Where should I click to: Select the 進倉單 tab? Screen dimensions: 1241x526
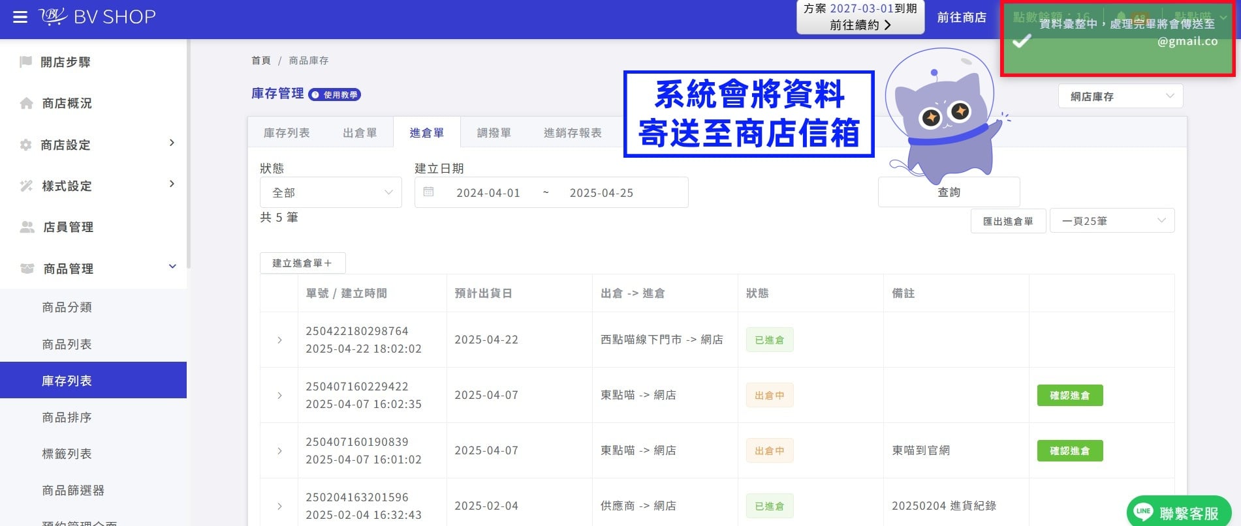coord(427,133)
